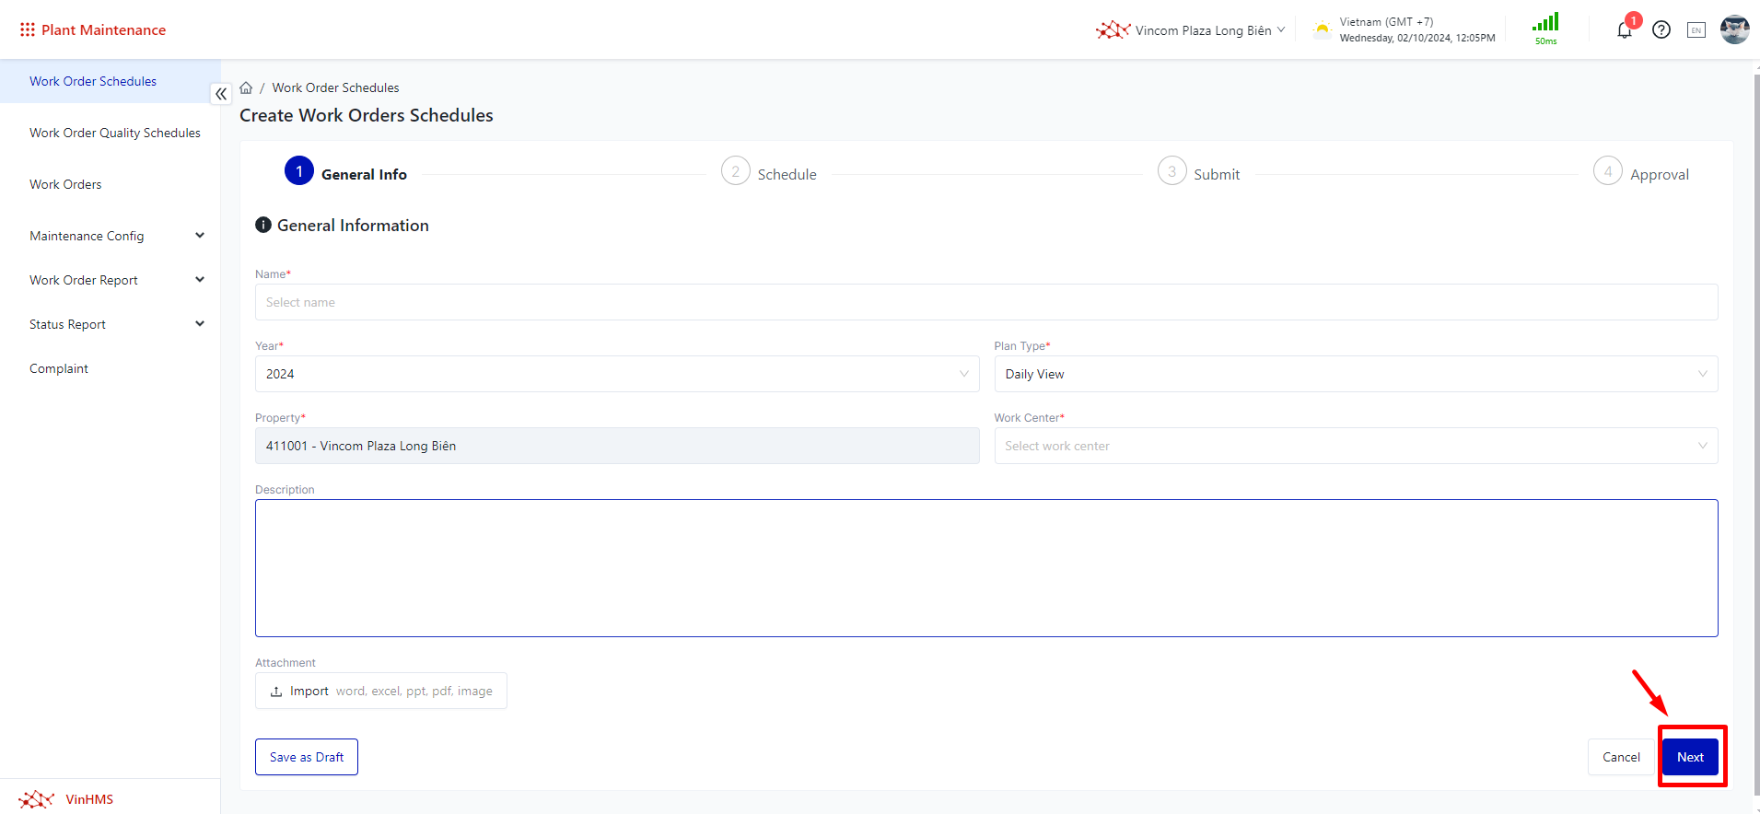This screenshot has height=814, width=1760.
Task: Click the notification bell icon
Action: tap(1624, 30)
